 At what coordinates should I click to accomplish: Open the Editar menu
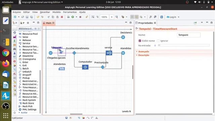(x=27, y=12)
